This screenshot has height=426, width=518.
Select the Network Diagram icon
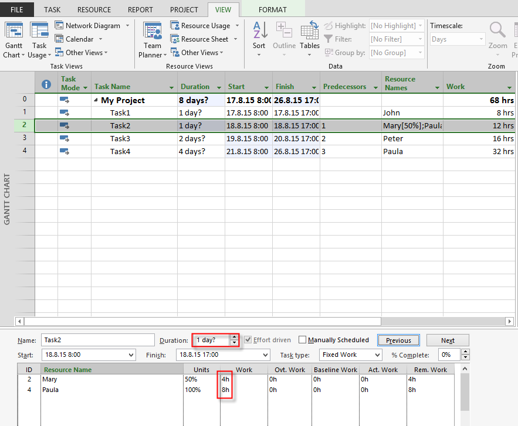coord(59,26)
